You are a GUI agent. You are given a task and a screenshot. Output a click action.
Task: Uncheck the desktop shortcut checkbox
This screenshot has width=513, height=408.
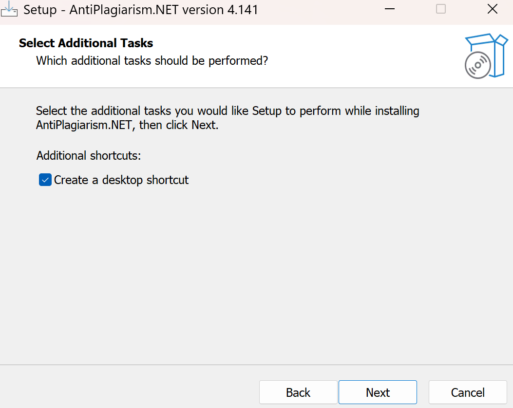click(45, 180)
